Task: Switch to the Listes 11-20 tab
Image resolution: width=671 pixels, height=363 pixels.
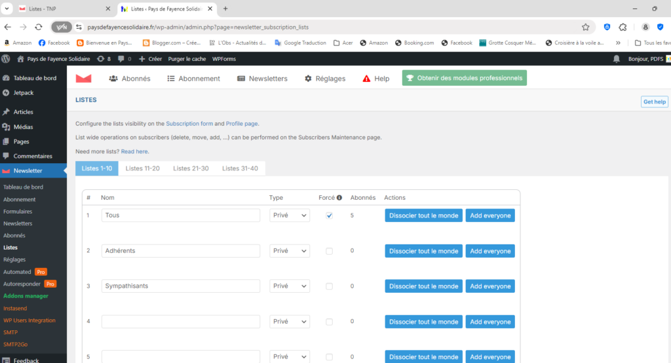Action: [x=142, y=168]
